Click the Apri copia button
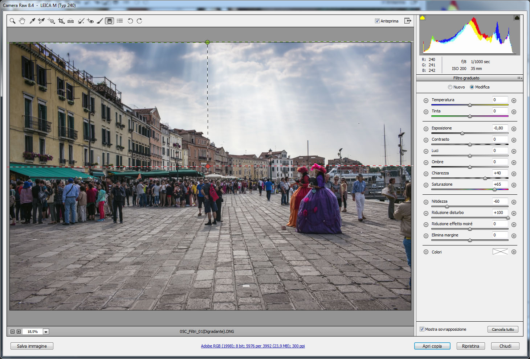The image size is (530, 359). pos(432,346)
